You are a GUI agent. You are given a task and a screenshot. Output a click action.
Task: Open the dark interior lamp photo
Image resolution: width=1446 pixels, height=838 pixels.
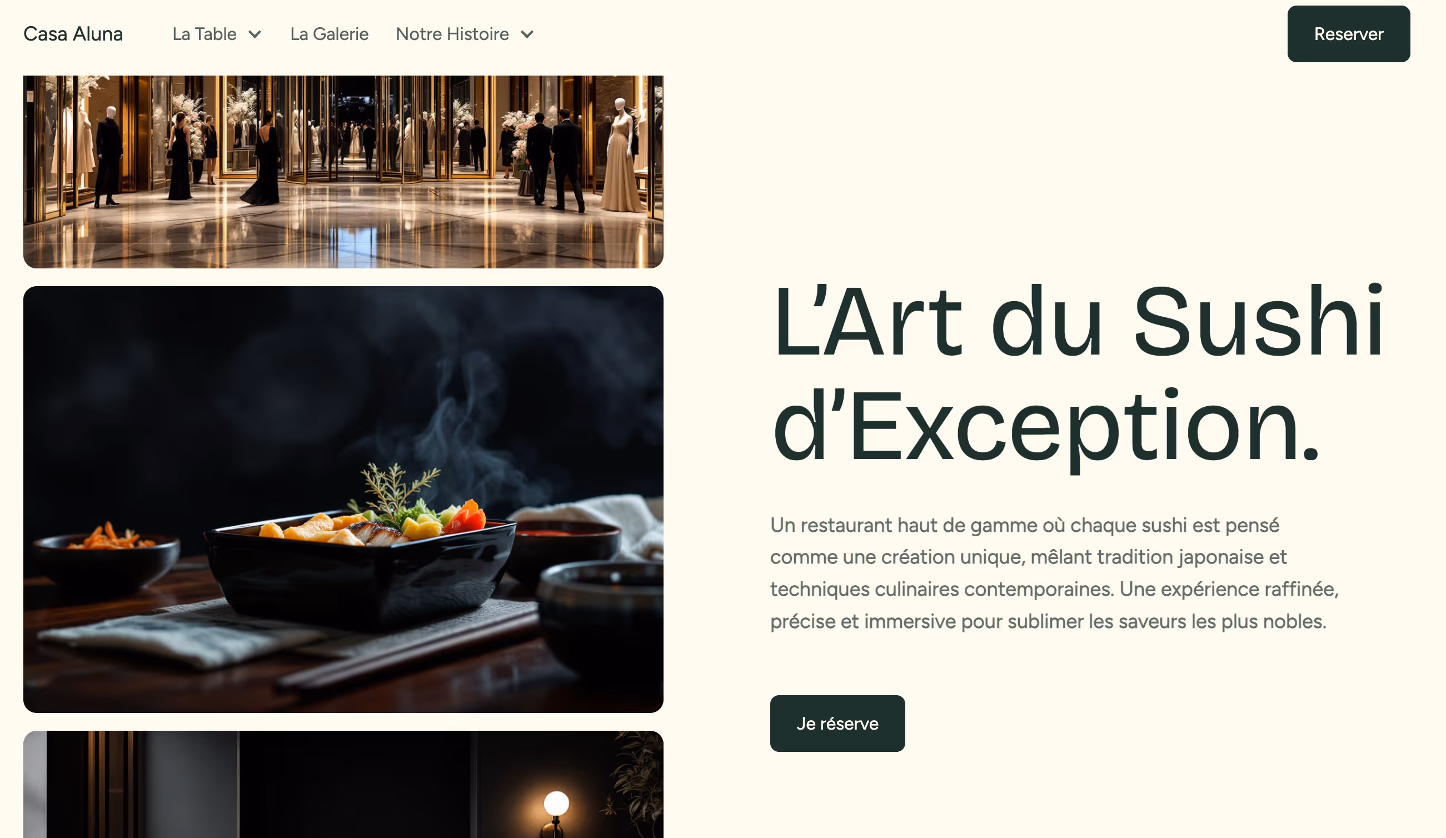[x=343, y=784]
